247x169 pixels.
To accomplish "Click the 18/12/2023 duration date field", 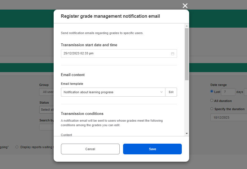I will 228,117.
